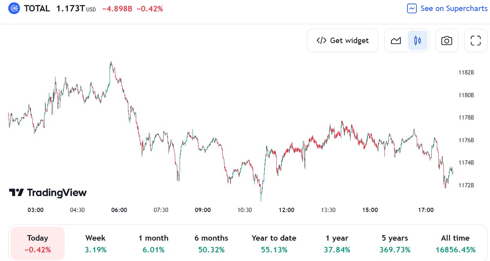
Task: Click the TOTAL ticker name
Action: click(x=37, y=8)
